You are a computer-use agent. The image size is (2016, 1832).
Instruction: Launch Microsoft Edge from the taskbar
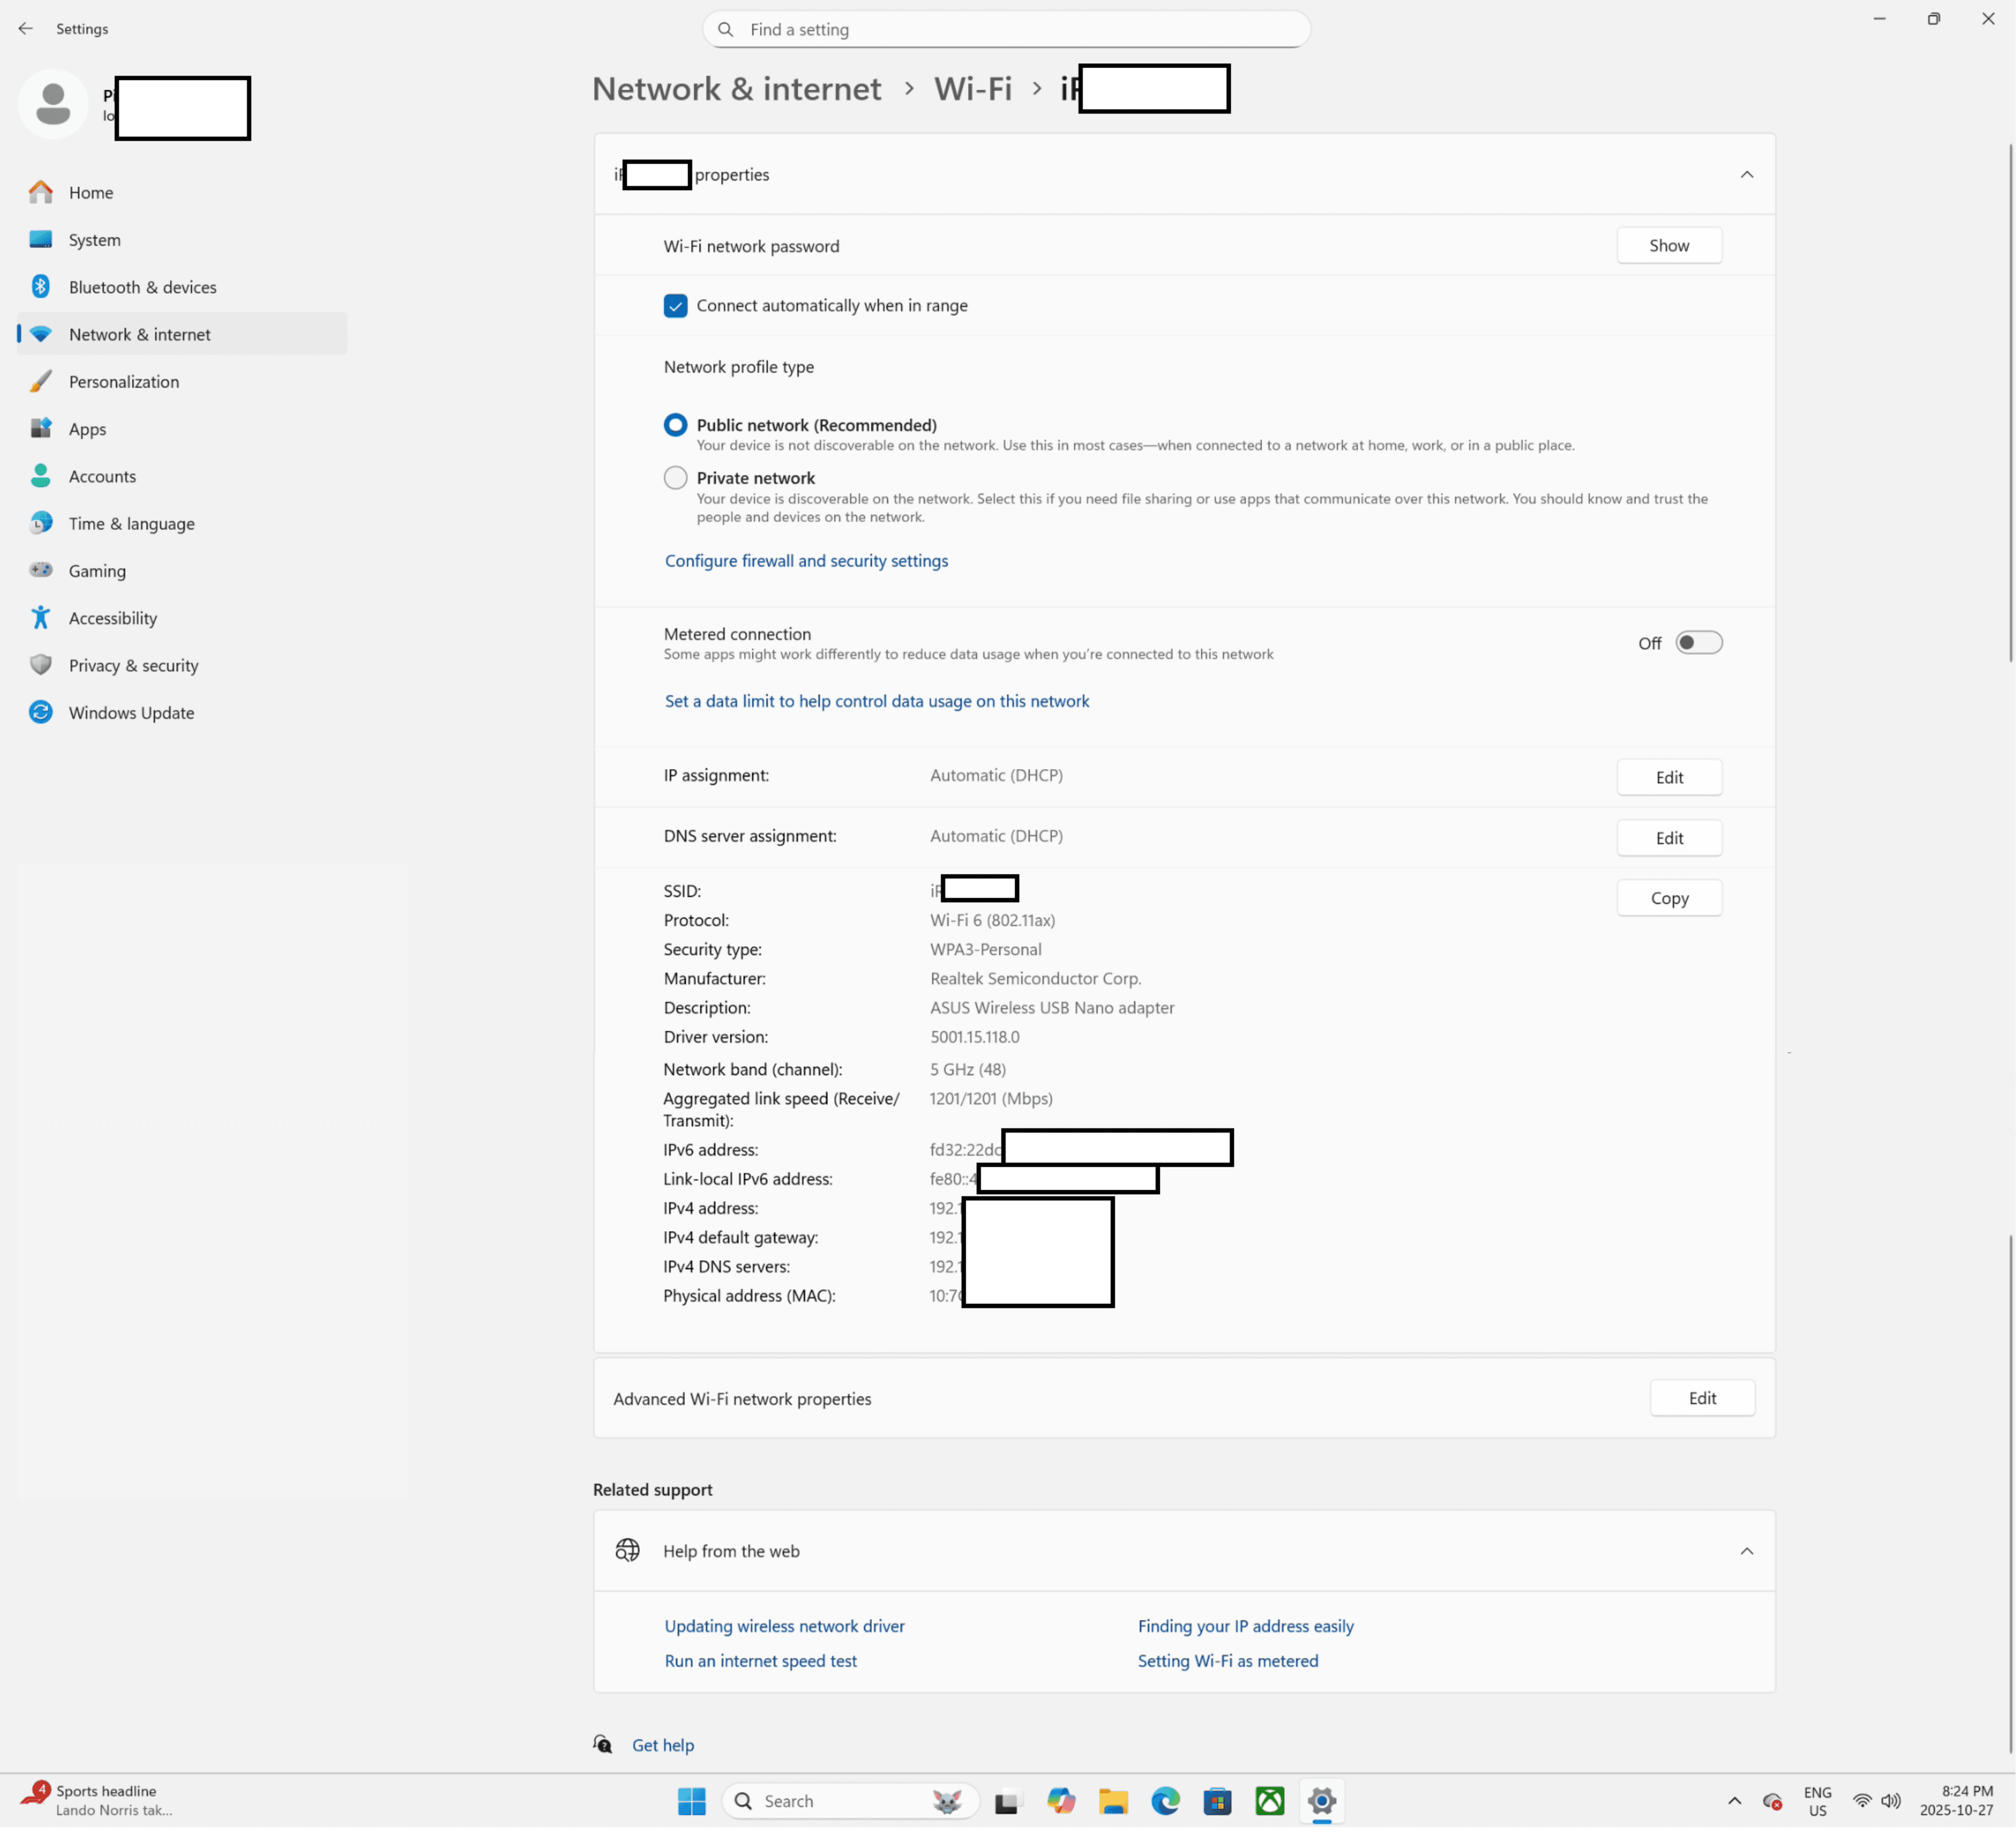click(x=1165, y=1802)
